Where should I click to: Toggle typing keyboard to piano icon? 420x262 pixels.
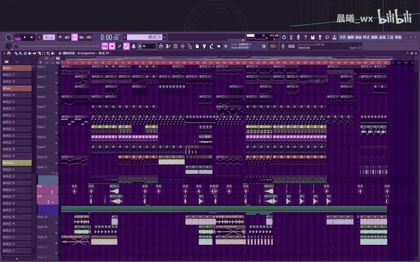pyautogui.click(x=105, y=46)
